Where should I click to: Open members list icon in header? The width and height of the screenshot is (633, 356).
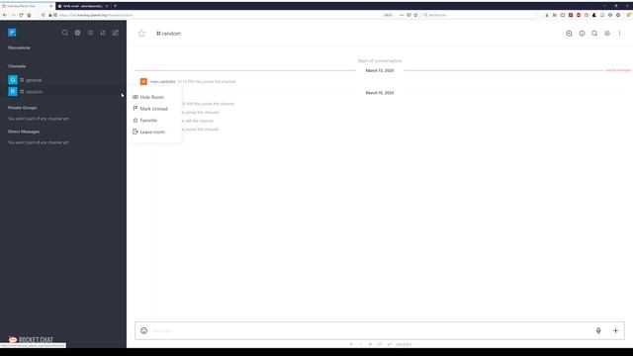pos(607,34)
